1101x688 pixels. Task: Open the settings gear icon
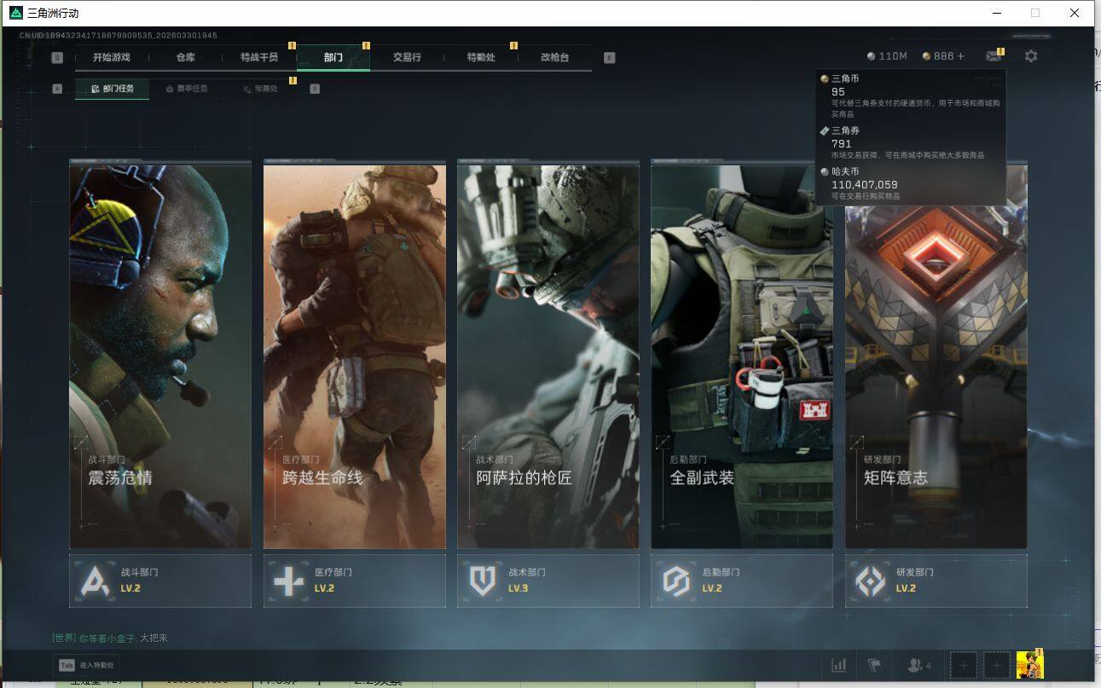coord(1031,56)
